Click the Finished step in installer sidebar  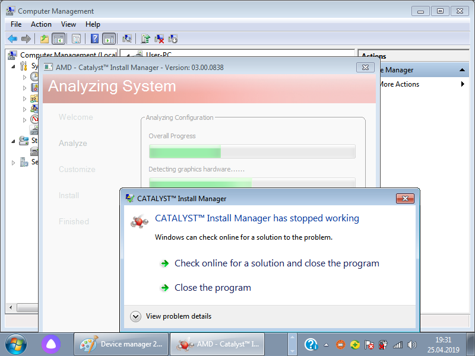[x=74, y=221]
